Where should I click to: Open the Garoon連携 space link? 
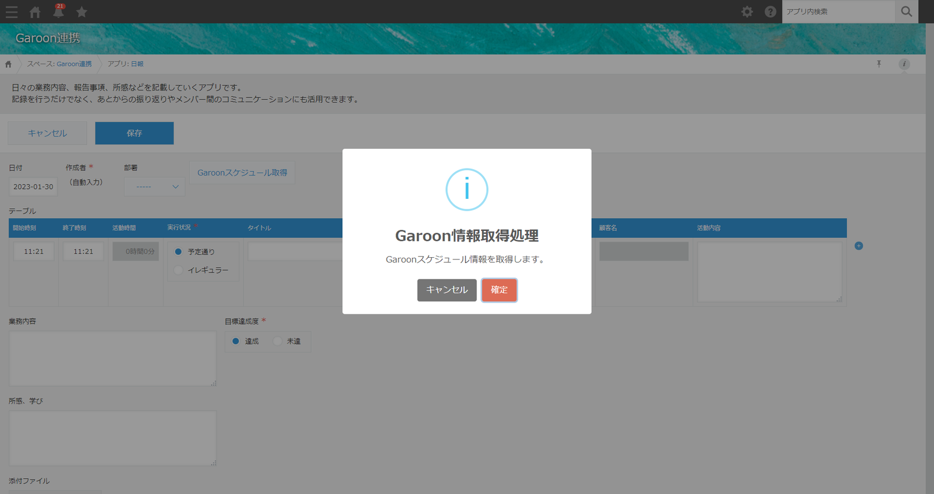(74, 64)
